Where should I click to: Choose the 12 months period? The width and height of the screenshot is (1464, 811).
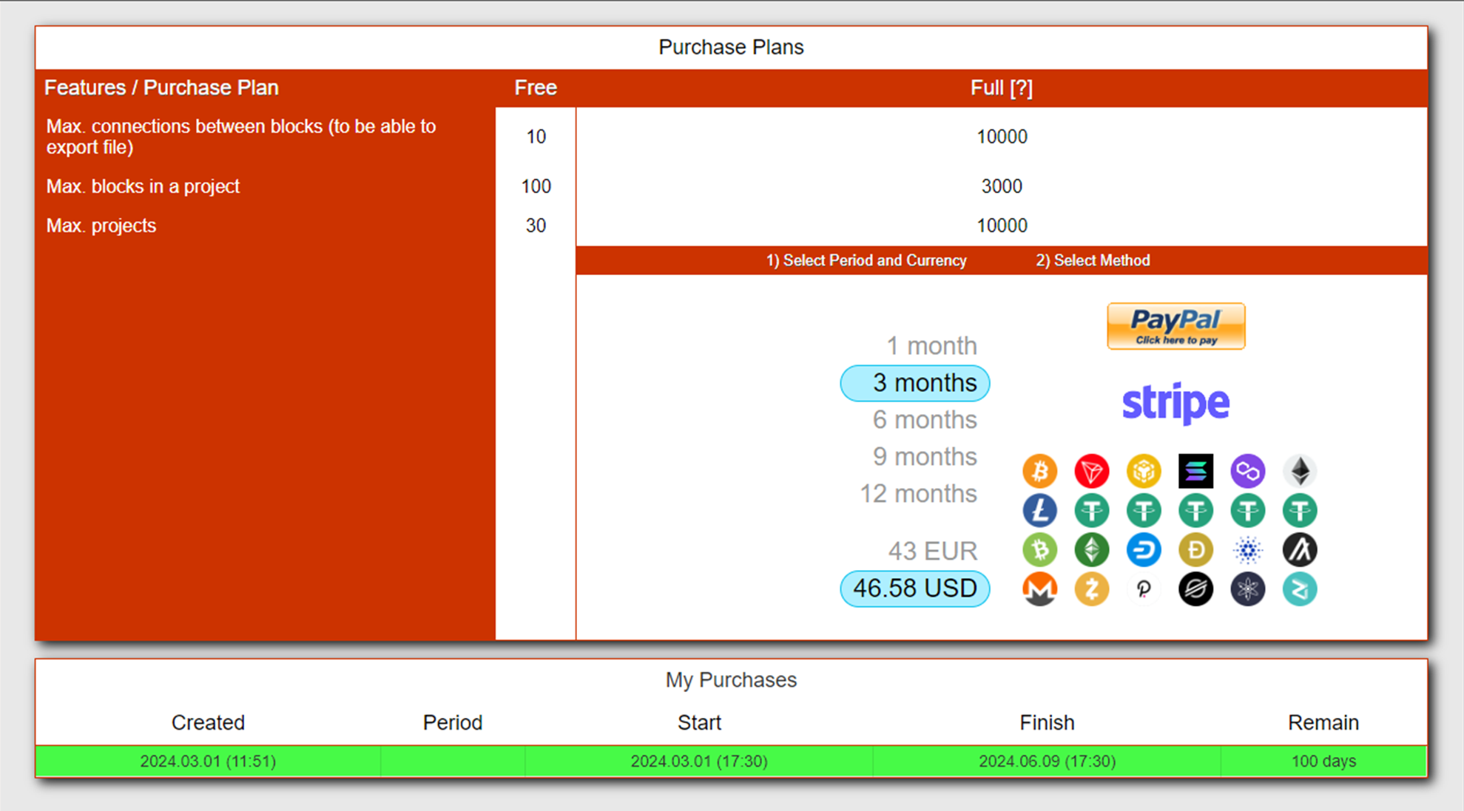pyautogui.click(x=918, y=494)
